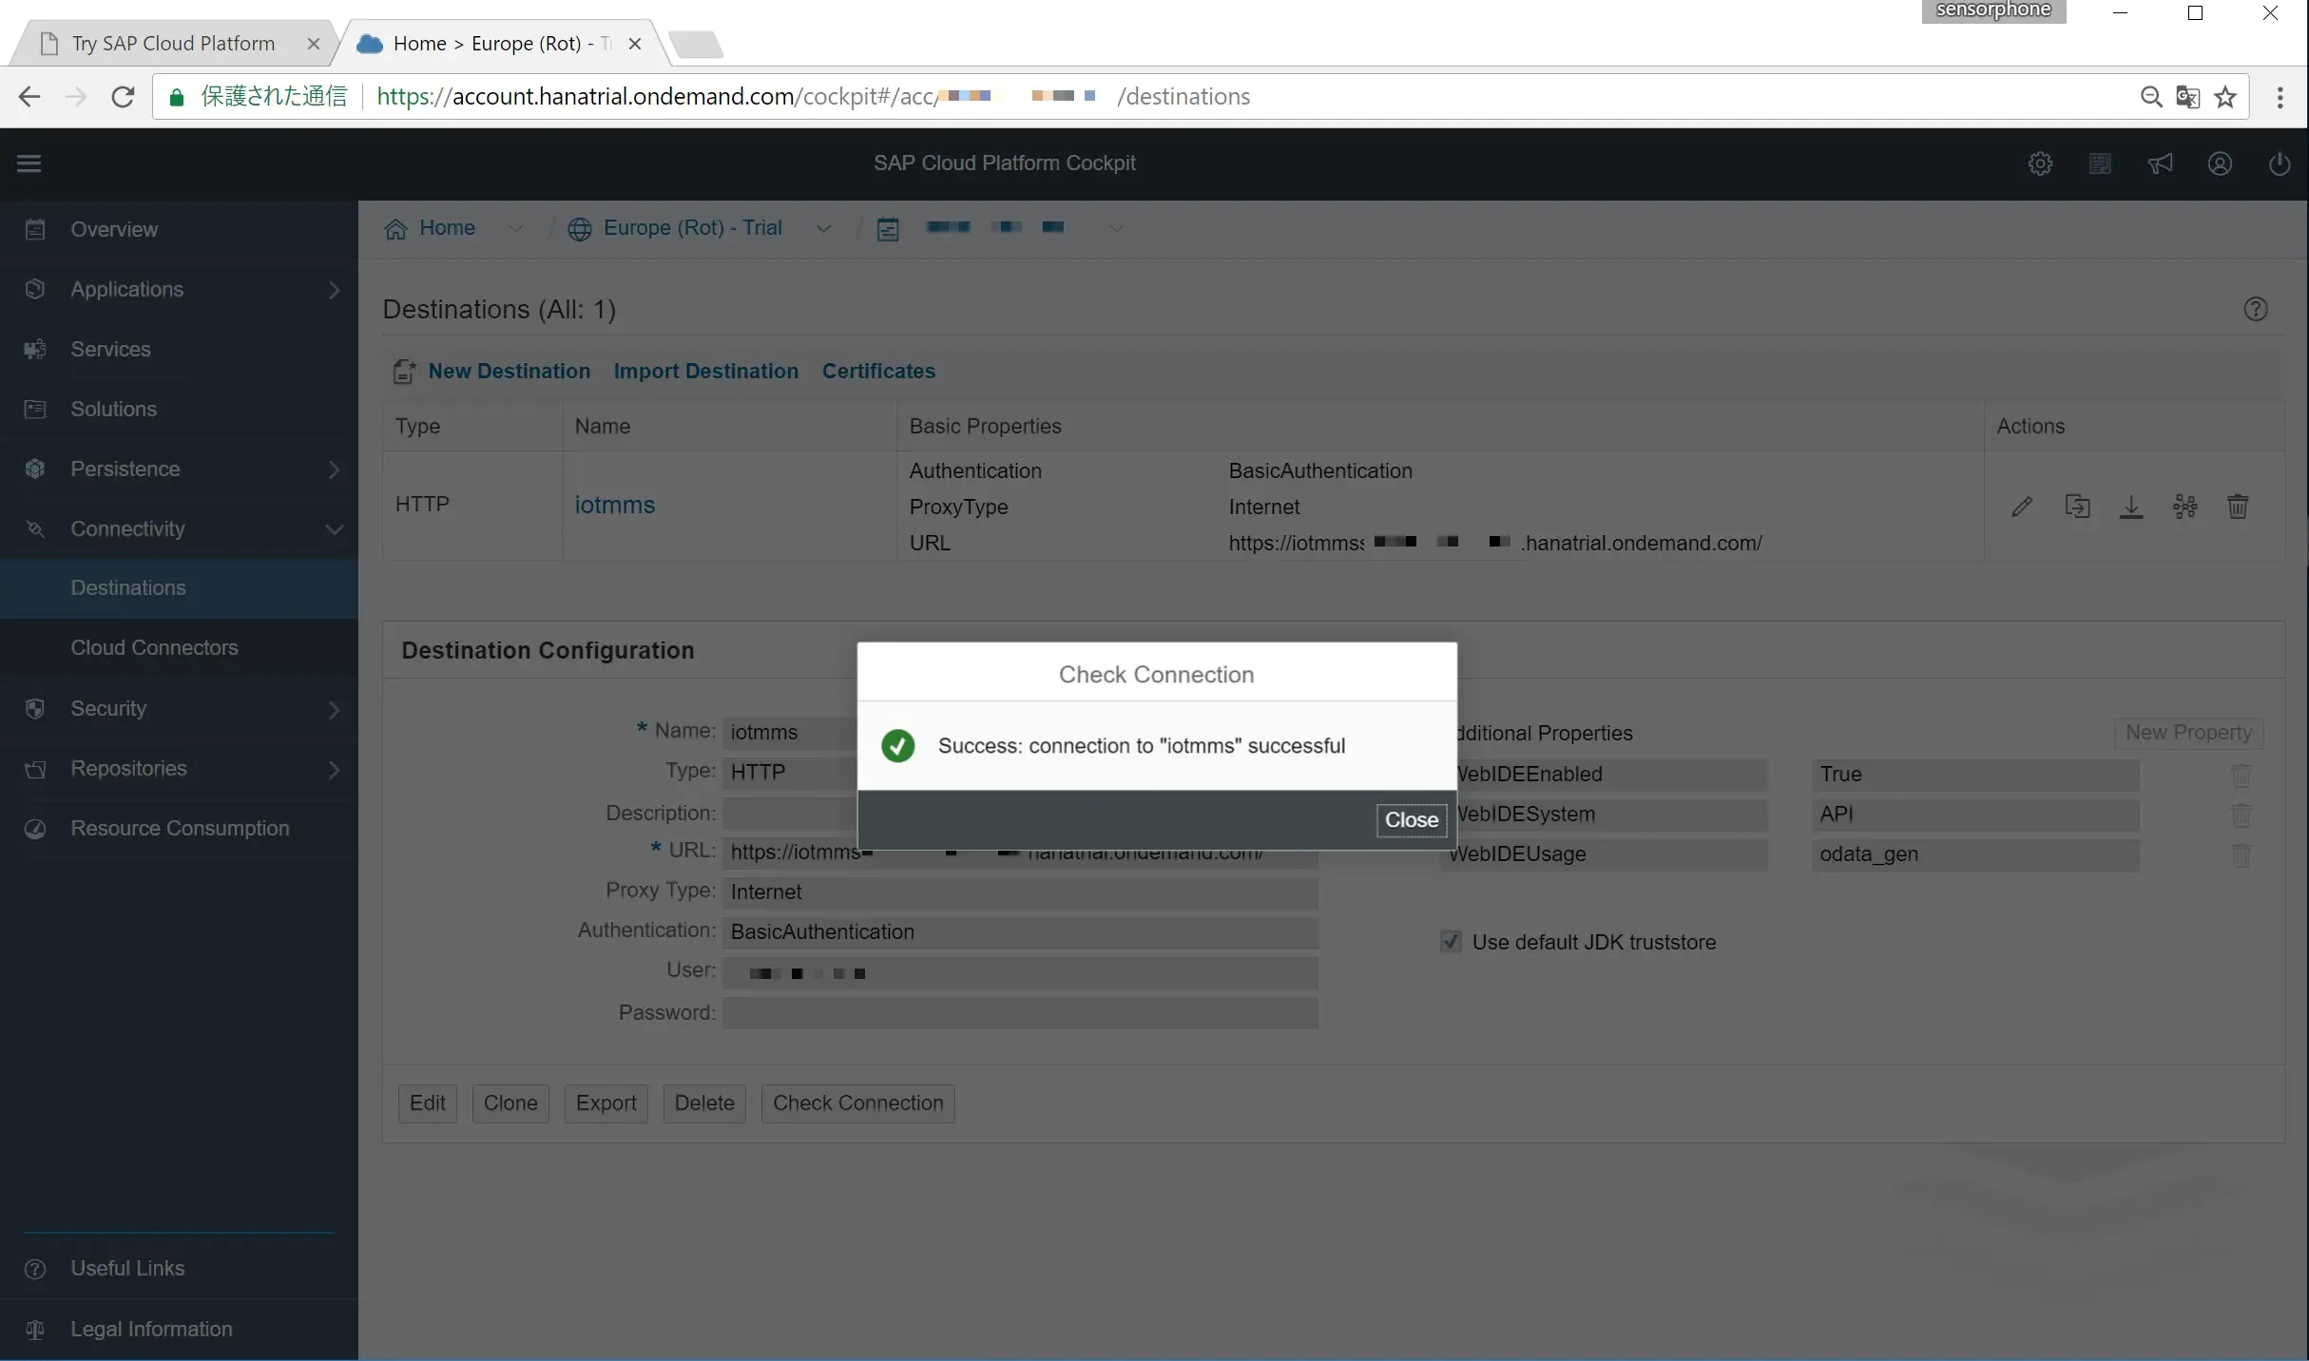Expand the Applications sidebar section
Screen dimensions: 2309x1361
(x=334, y=290)
